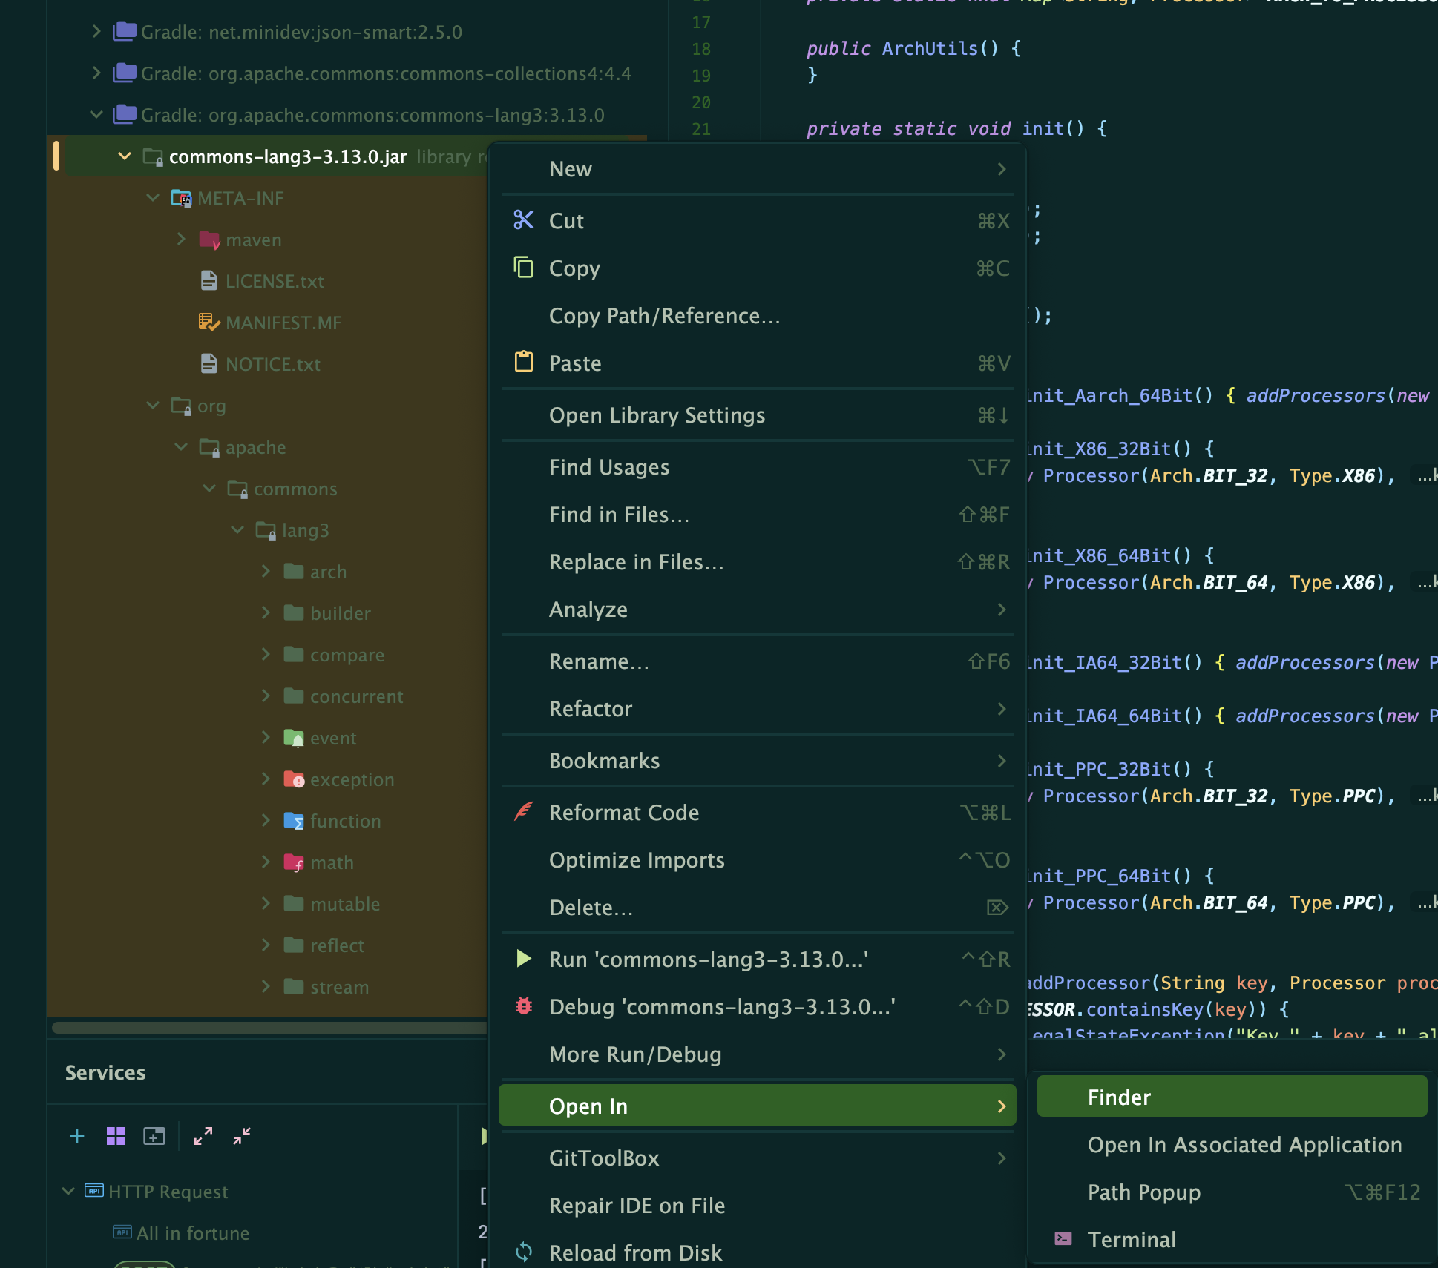Click the Add Service plus icon

coord(77,1136)
